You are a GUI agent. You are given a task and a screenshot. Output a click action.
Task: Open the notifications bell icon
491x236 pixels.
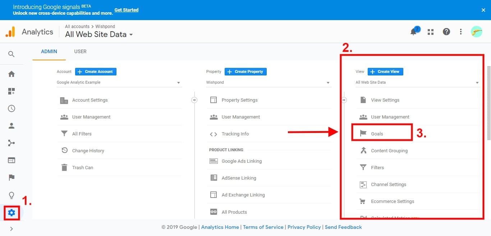coord(413,32)
